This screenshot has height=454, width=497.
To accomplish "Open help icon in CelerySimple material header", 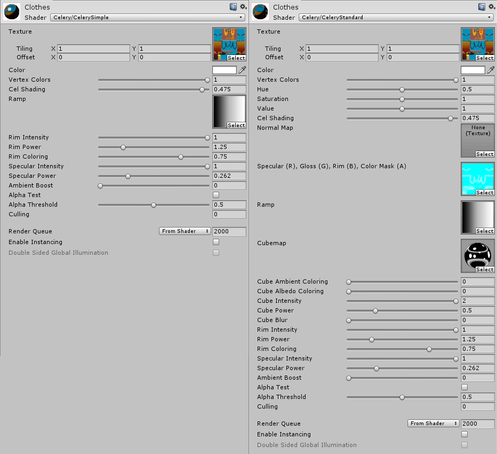I will (x=233, y=7).
